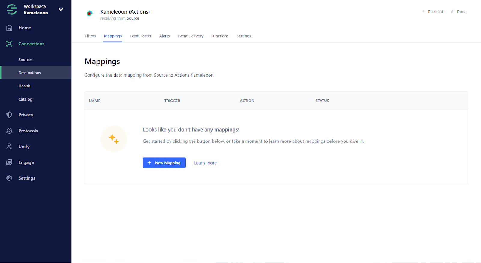481x263 pixels.
Task: Click the Kameleoon destination logo icon
Action: click(89, 14)
